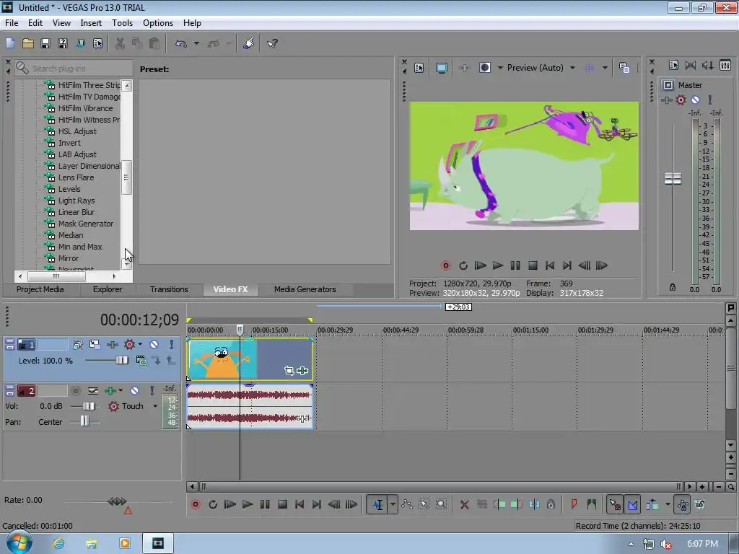Mute video track 1
Screen dimensions: 739x554
pos(154,344)
